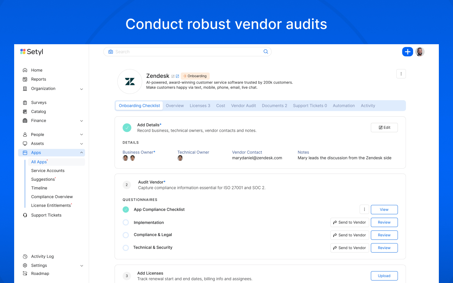The height and width of the screenshot is (283, 453).
Task: Send Compliance & Legal to vendor
Action: click(350, 235)
